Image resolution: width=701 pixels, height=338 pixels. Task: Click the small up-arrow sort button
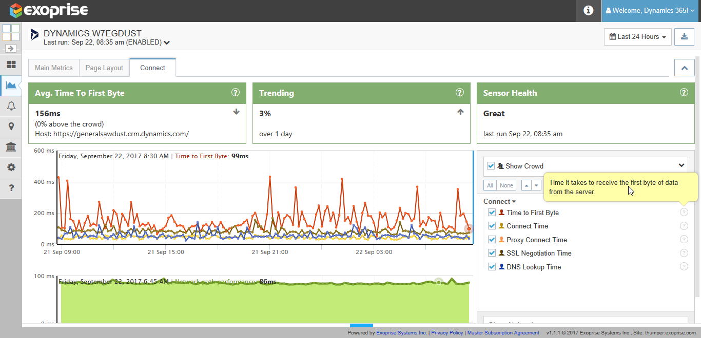(527, 185)
